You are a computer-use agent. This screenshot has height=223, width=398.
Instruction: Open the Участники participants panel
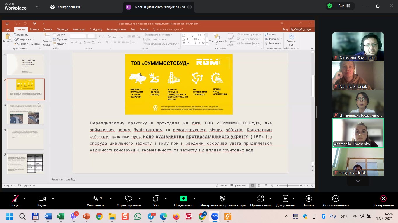coord(95,201)
